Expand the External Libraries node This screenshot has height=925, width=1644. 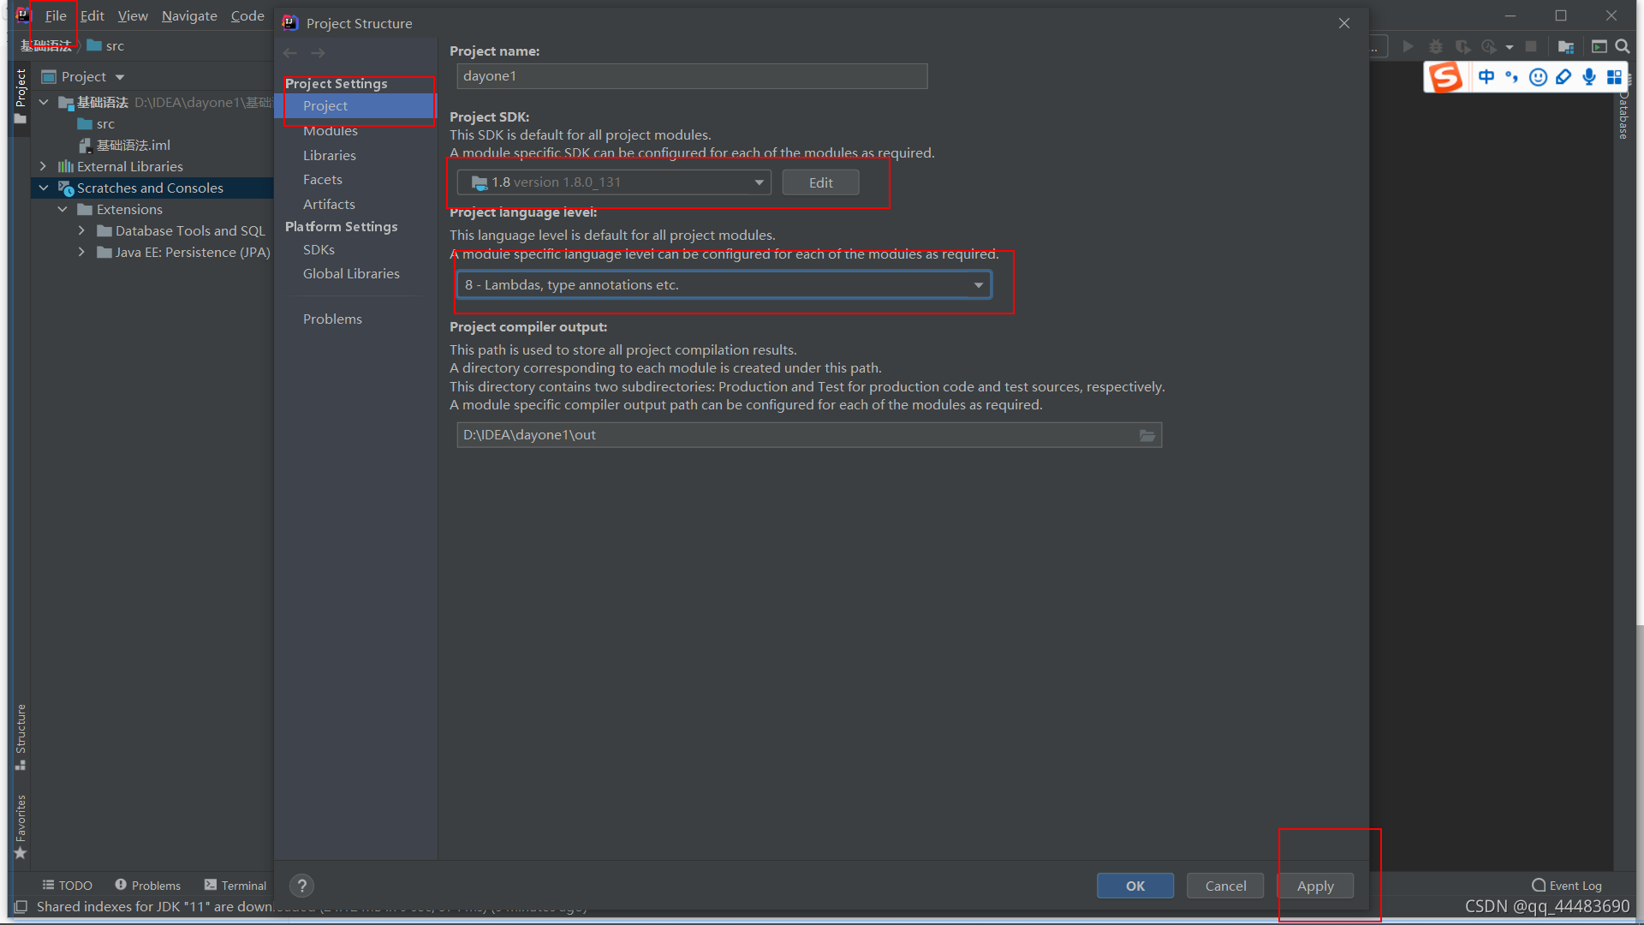[x=44, y=166]
